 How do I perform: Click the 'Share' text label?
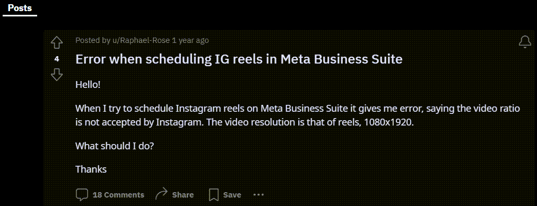[x=183, y=195]
